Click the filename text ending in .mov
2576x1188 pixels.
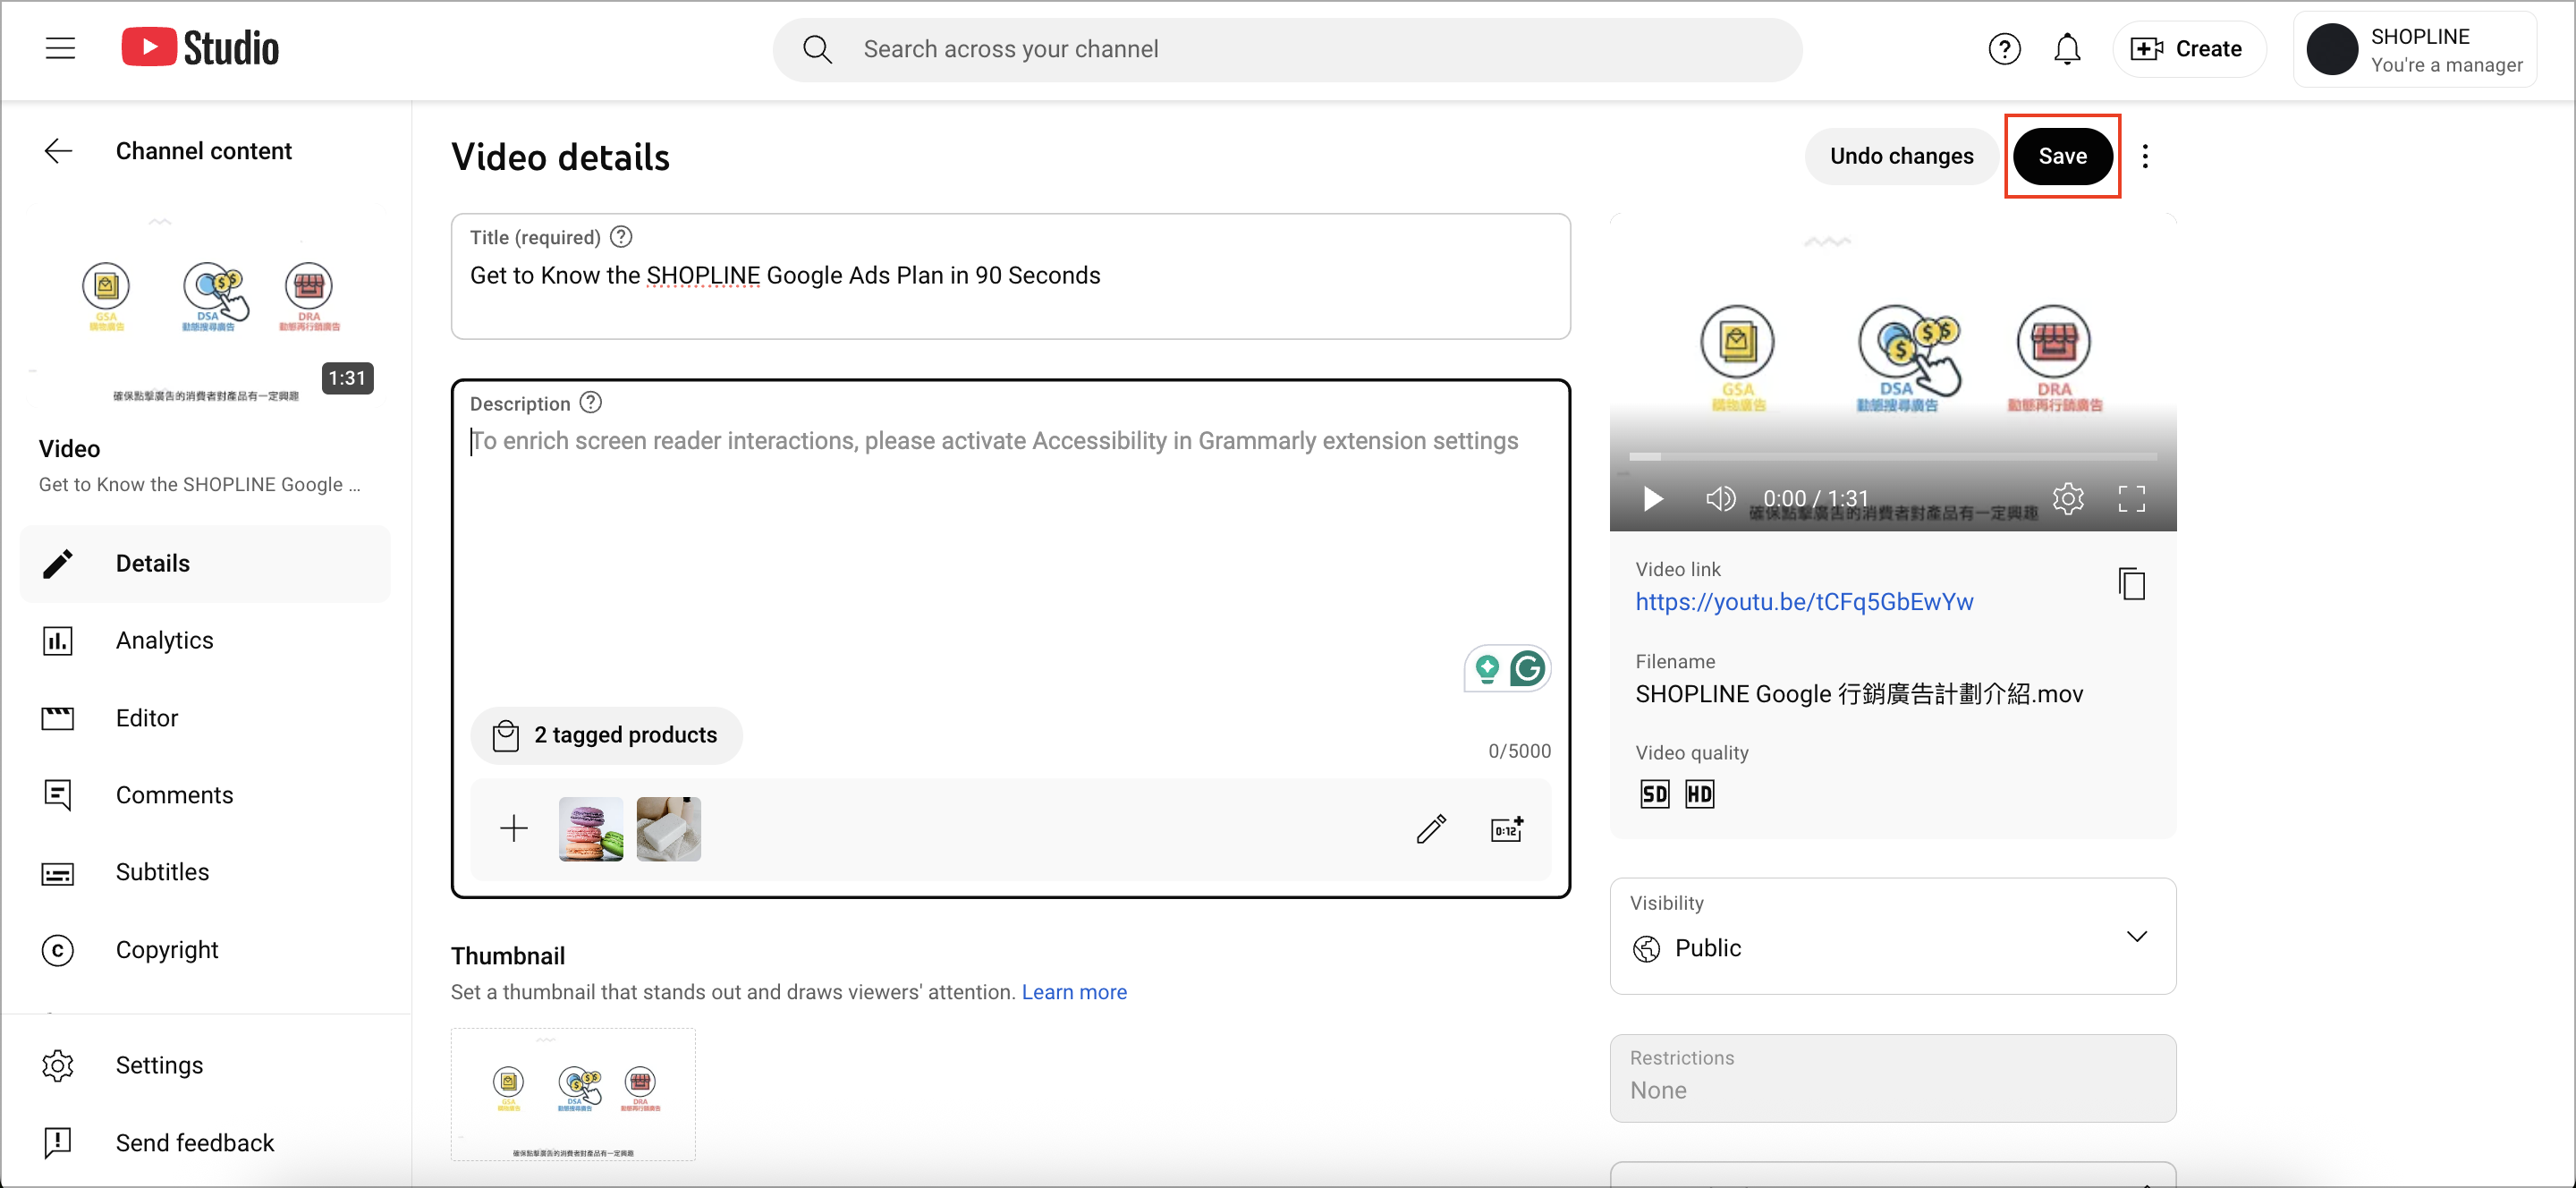pos(1859,694)
